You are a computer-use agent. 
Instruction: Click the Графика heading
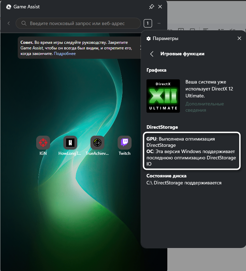point(156,70)
